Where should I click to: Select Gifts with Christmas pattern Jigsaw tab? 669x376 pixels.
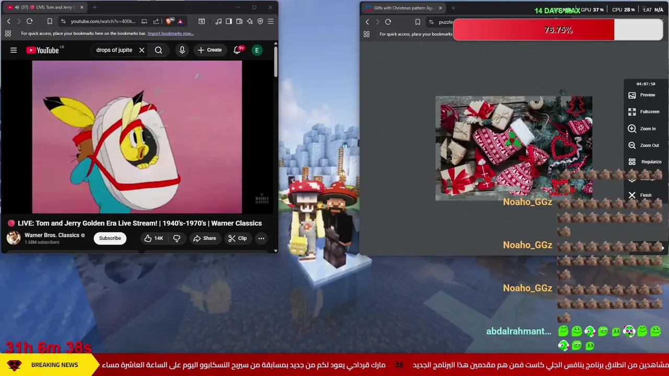pyautogui.click(x=404, y=8)
